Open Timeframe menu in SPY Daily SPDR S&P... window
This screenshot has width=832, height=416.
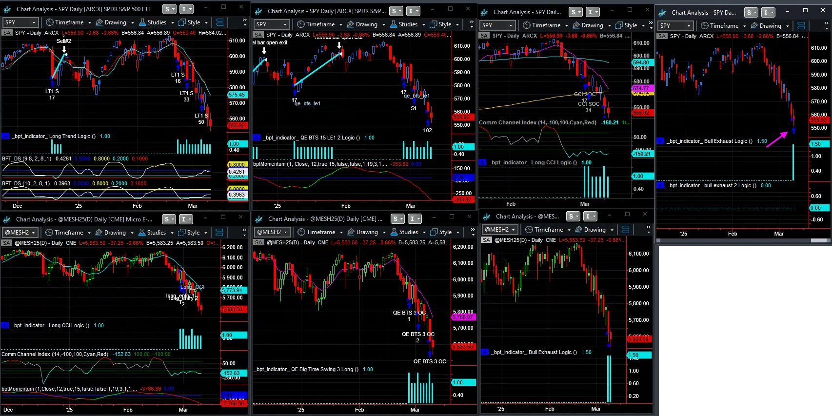[320, 24]
